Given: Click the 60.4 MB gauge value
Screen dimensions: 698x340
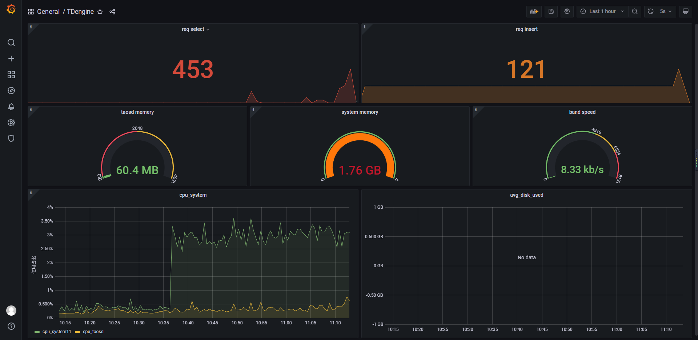Looking at the screenshot, I should point(137,170).
